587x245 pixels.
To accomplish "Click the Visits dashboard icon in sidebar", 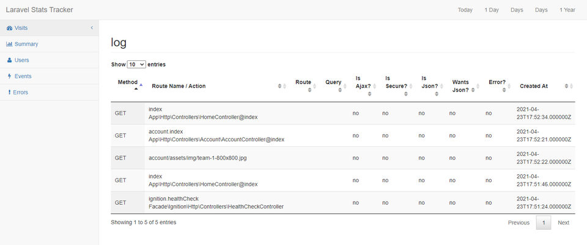I will click(x=9, y=28).
